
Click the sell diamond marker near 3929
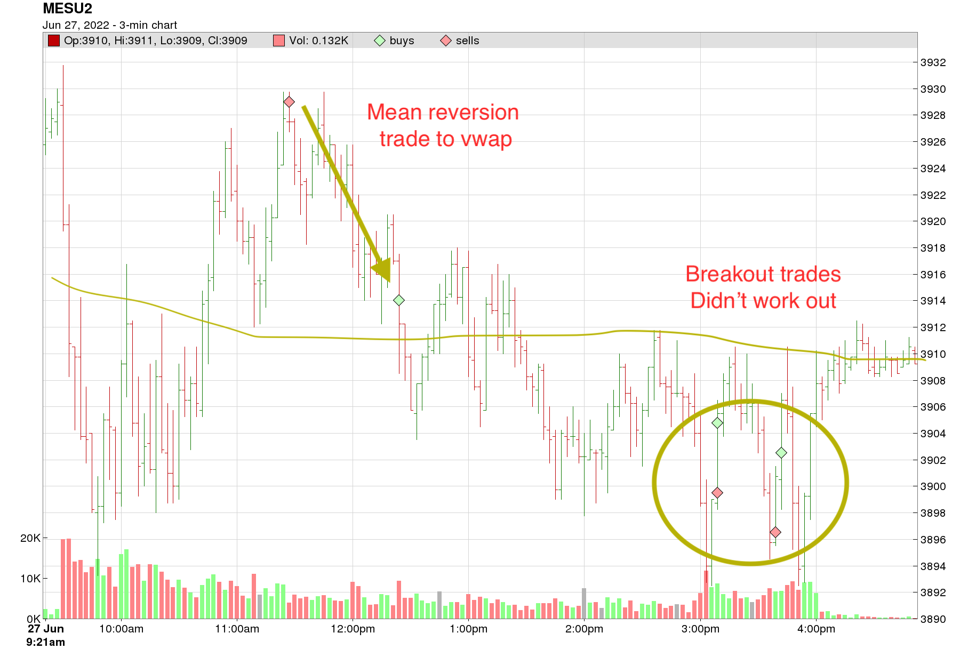[x=289, y=101]
